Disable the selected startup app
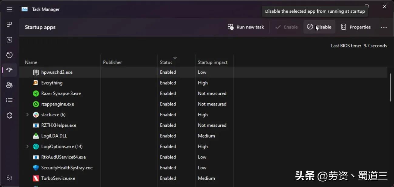 point(319,27)
